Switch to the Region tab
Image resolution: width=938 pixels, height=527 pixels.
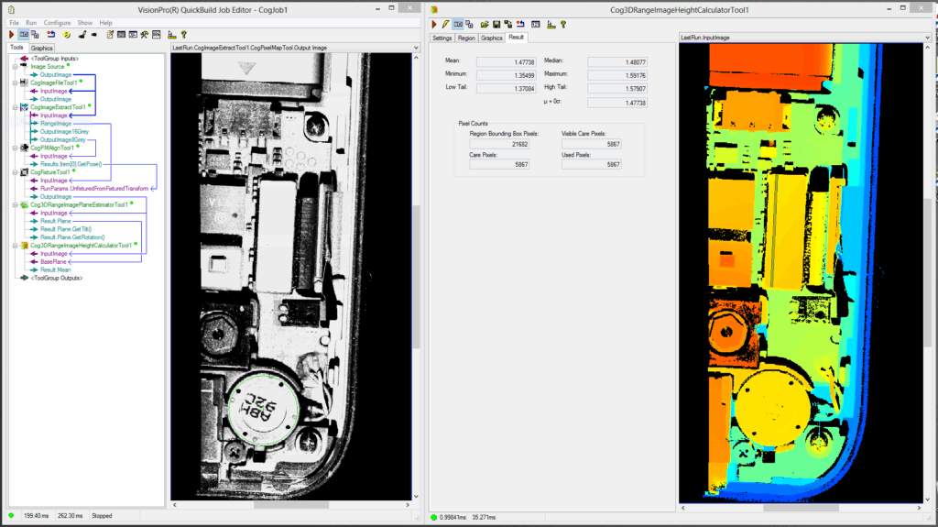pos(466,38)
